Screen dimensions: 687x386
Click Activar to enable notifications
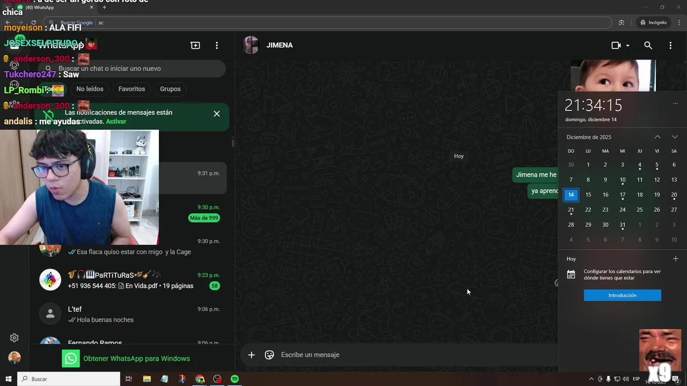coord(116,122)
